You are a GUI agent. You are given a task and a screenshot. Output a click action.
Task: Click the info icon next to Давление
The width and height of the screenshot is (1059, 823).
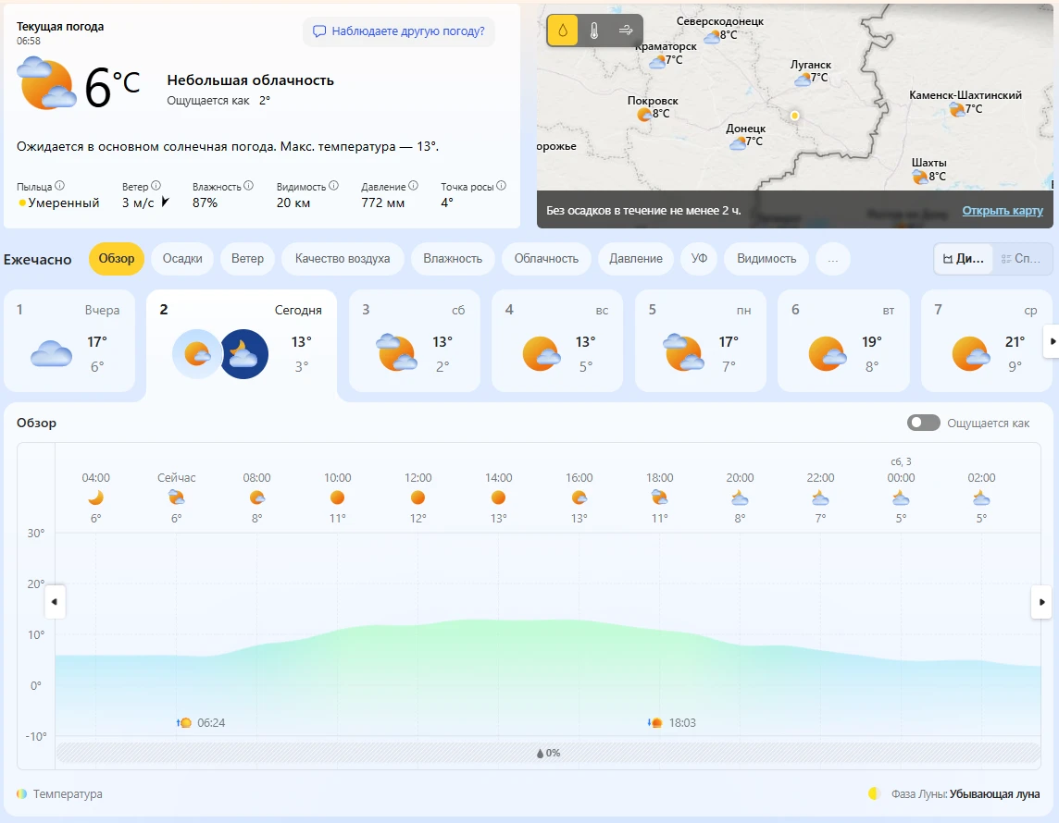click(x=414, y=186)
